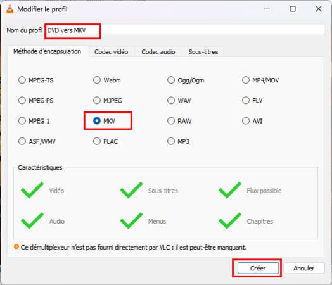Select the Webm encapsulation option
332x285 pixels.
click(x=97, y=80)
